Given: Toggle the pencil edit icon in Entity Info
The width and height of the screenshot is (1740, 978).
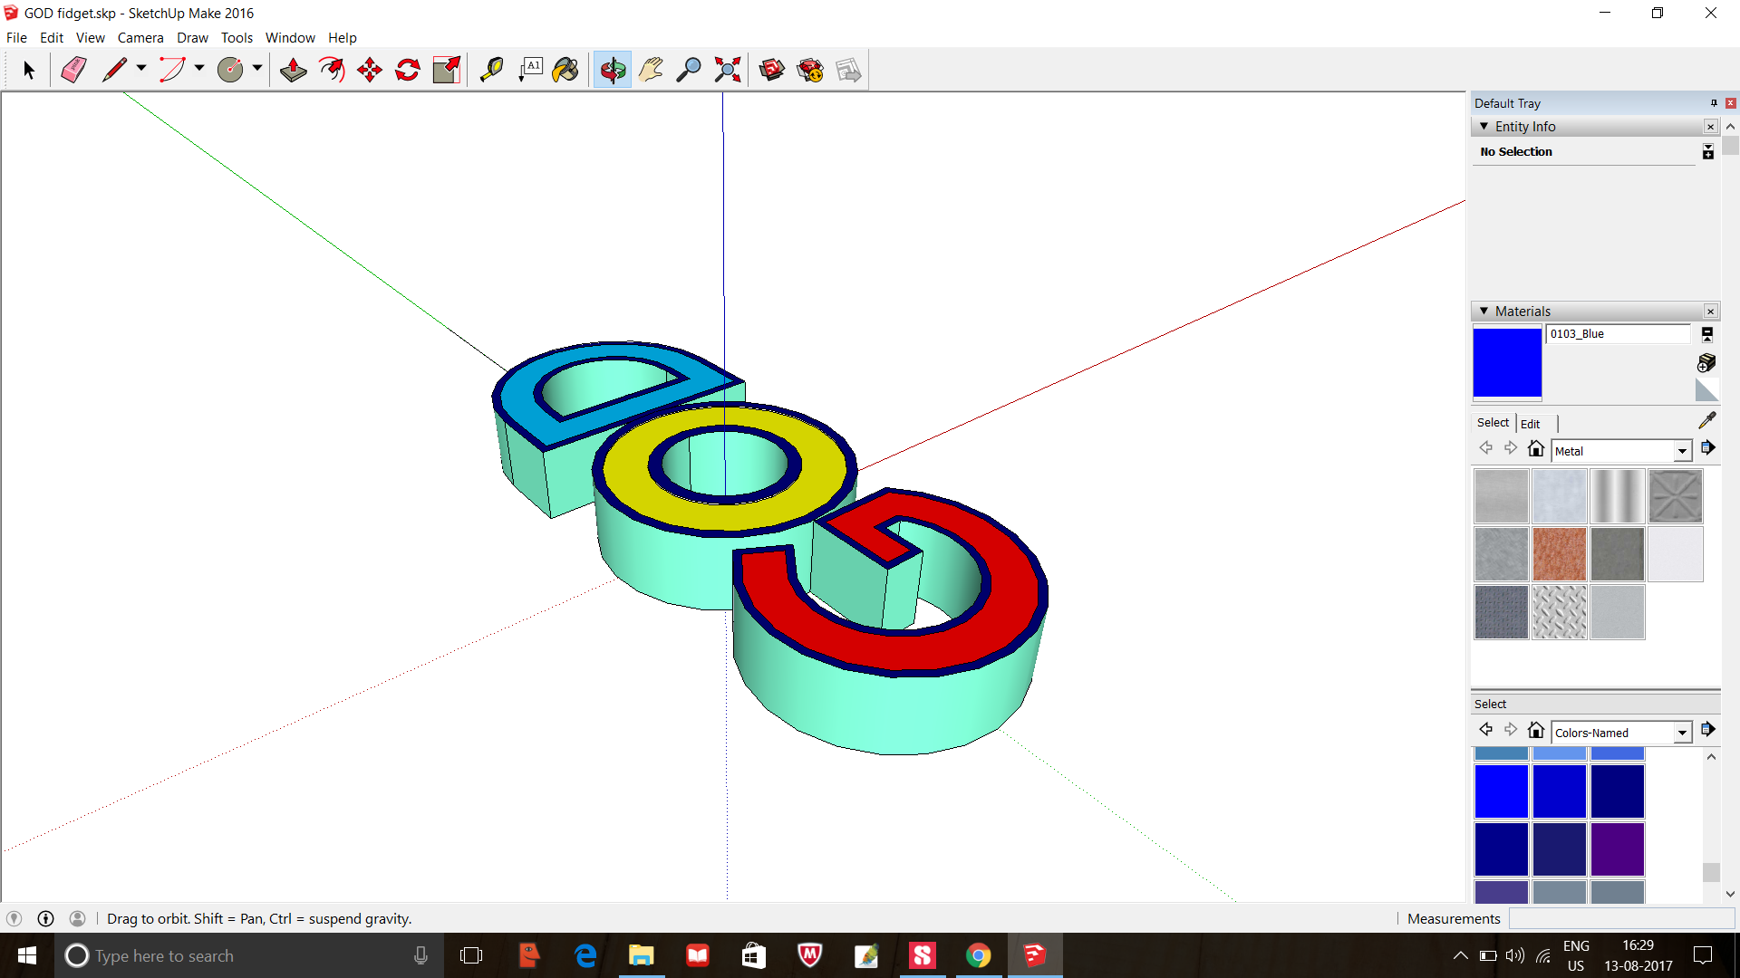Looking at the screenshot, I should click(1707, 151).
